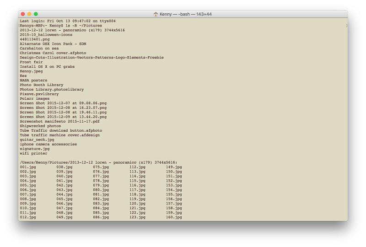Click '160.jpg' in the last column
The image size is (366, 247).
click(174, 217)
